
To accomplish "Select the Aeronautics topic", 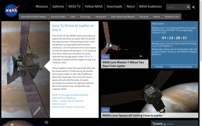I will (x=101, y=17).
